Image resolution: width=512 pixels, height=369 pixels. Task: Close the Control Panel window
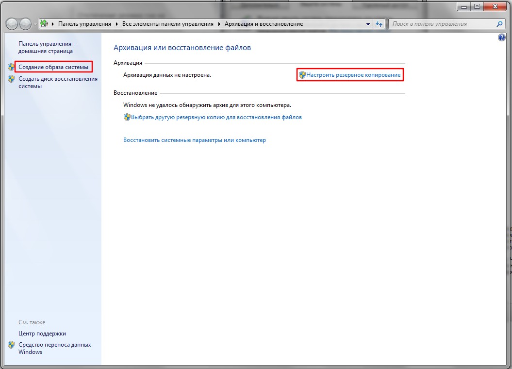495,6
